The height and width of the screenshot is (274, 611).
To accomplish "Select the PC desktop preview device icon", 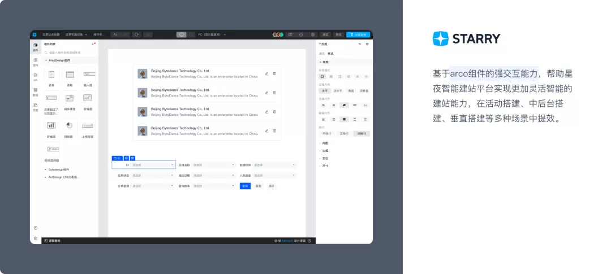I will pyautogui.click(x=181, y=34).
